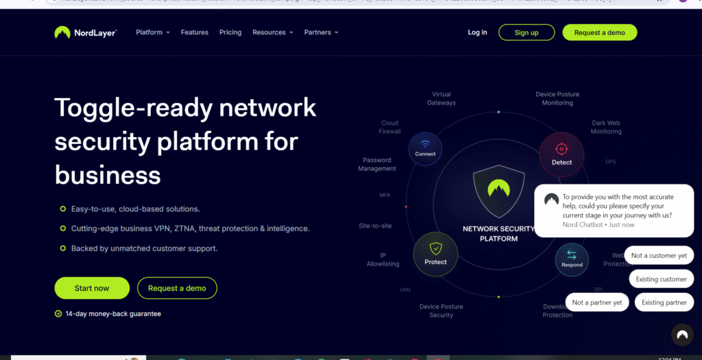Expand the Partners dropdown menu

tap(321, 32)
